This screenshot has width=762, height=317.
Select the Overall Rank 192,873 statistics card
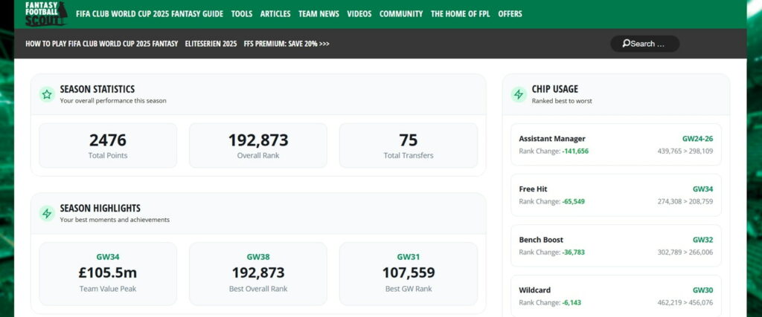tap(258, 146)
